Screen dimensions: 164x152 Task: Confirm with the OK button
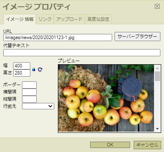110,145
